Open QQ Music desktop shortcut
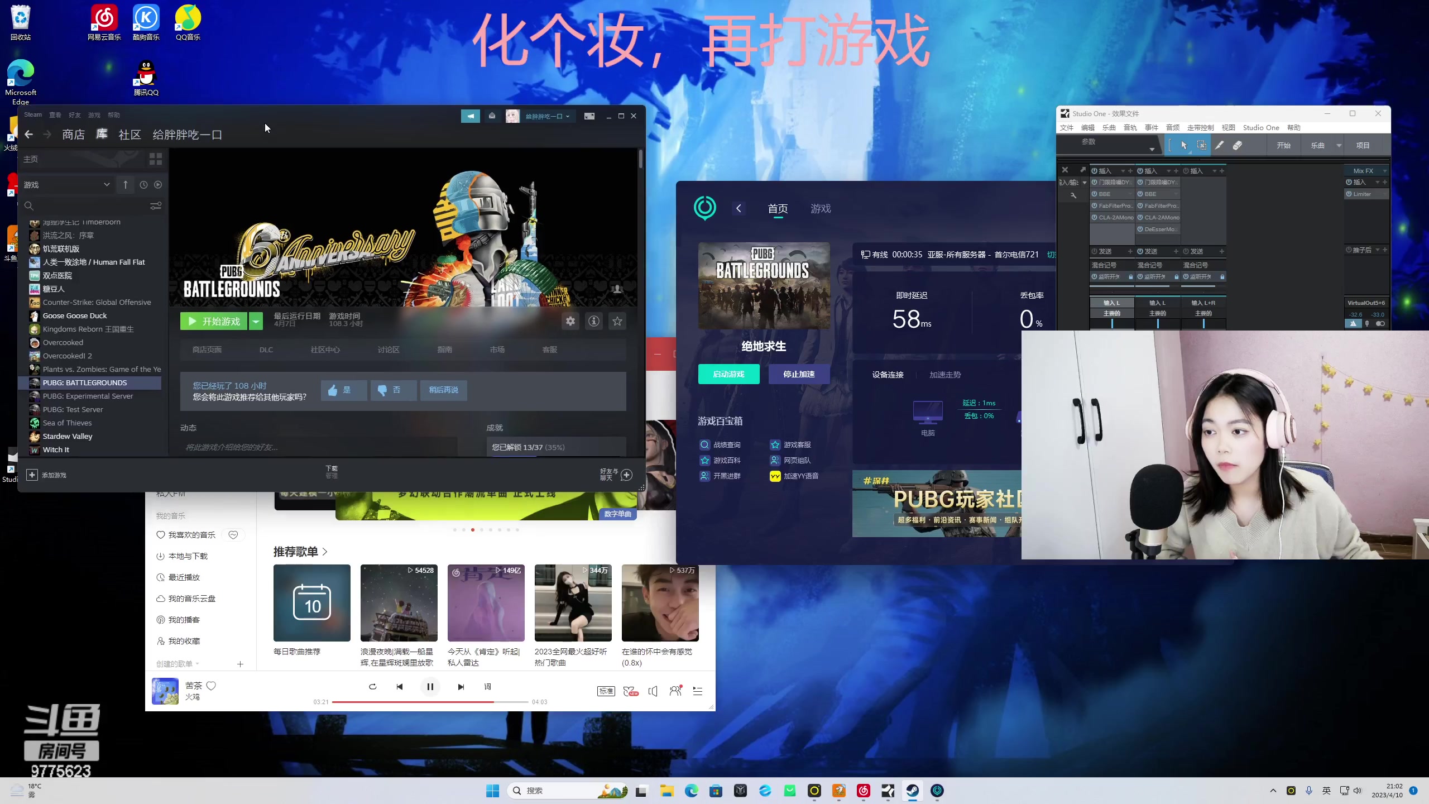 188,23
